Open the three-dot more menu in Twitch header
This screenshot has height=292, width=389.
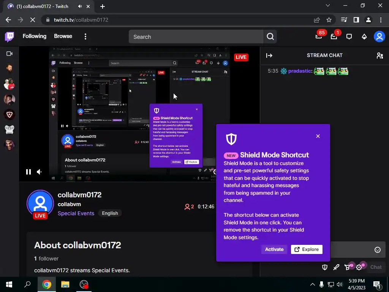pos(85,37)
